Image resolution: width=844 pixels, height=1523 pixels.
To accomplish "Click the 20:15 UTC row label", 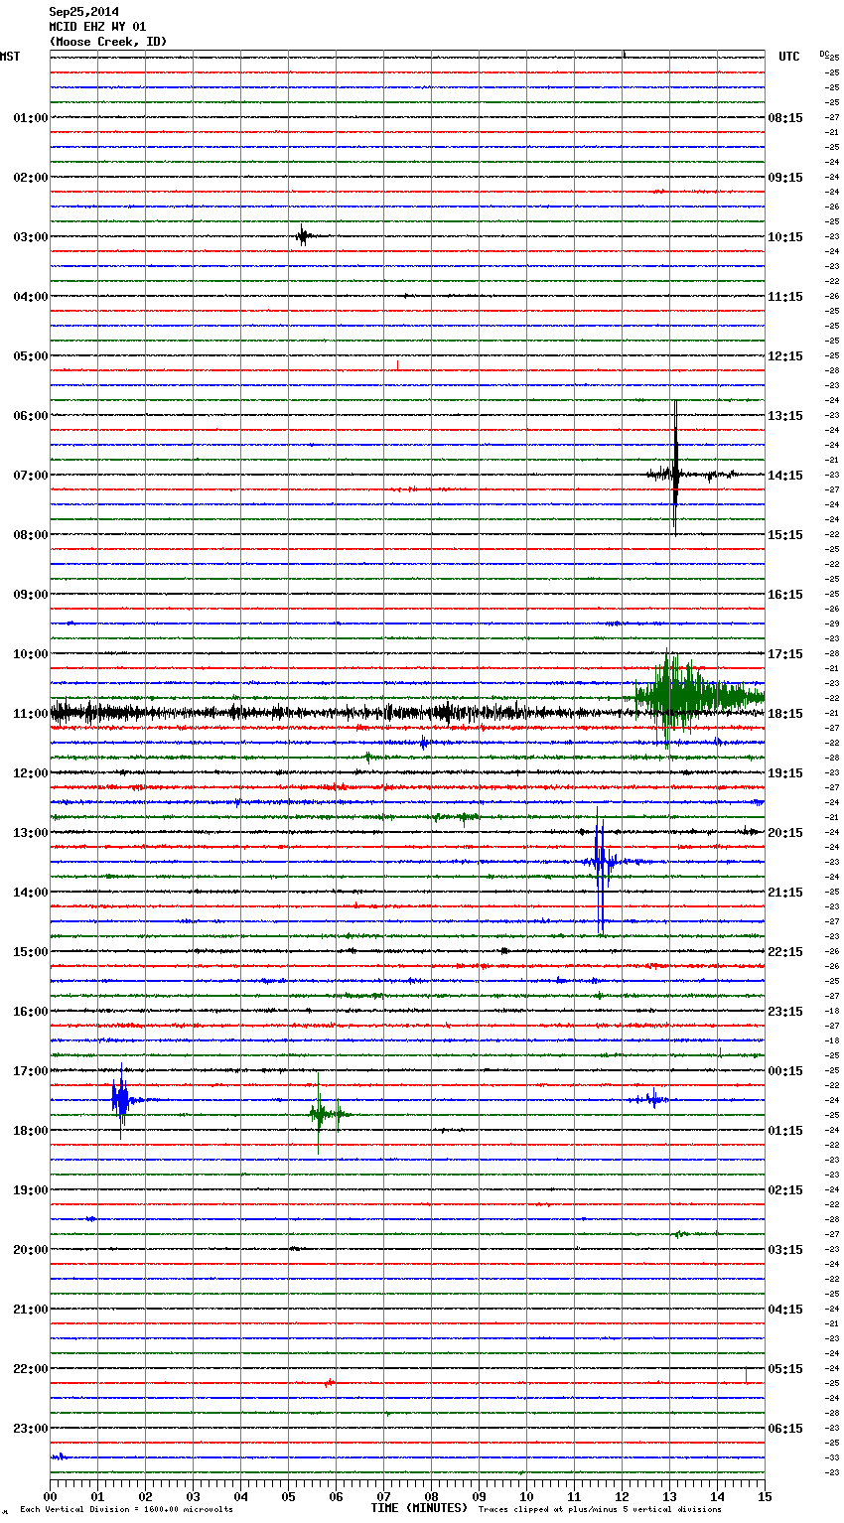I will coord(785,833).
